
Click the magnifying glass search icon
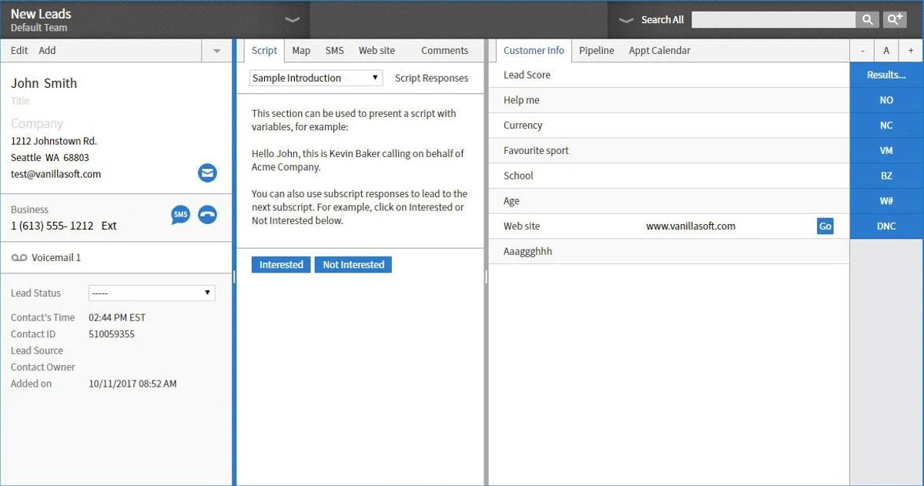click(867, 20)
